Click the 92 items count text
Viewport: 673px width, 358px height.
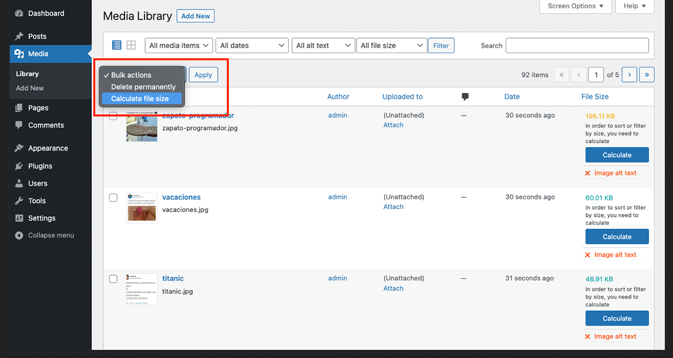[535, 75]
